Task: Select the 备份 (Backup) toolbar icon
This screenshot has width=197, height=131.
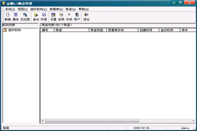Action: (x=36, y=17)
